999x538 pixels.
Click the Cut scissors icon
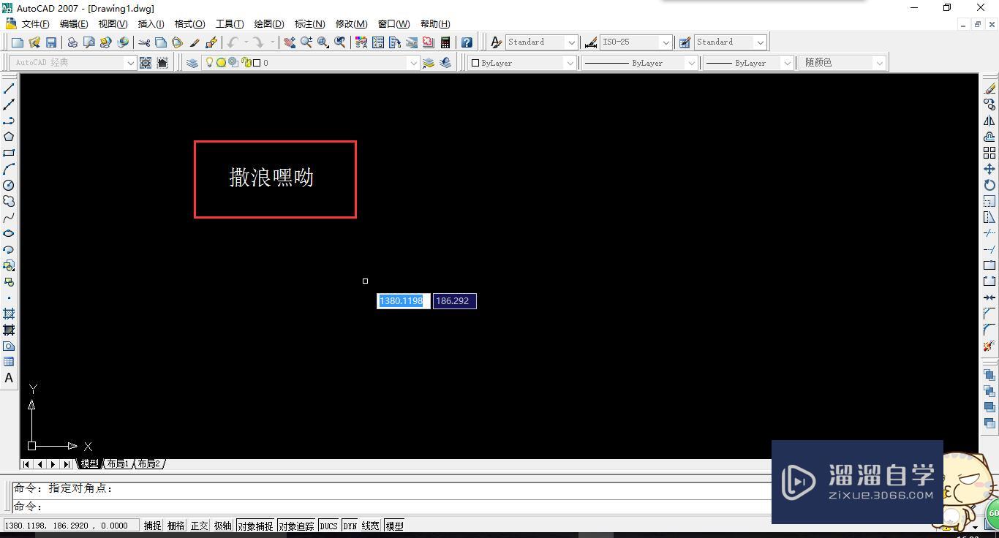144,42
